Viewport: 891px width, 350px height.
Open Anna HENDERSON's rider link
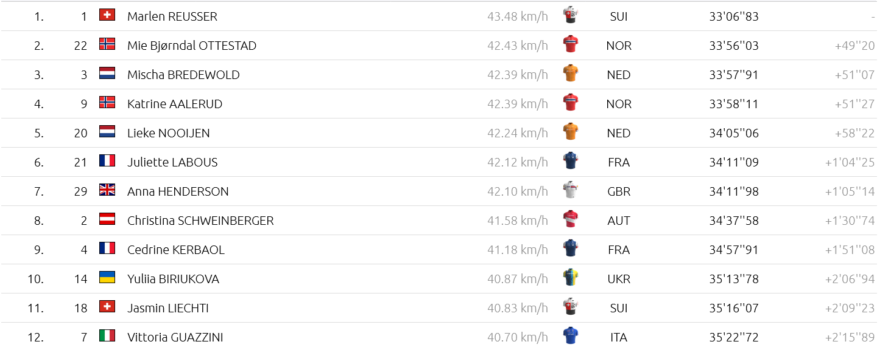tap(178, 191)
